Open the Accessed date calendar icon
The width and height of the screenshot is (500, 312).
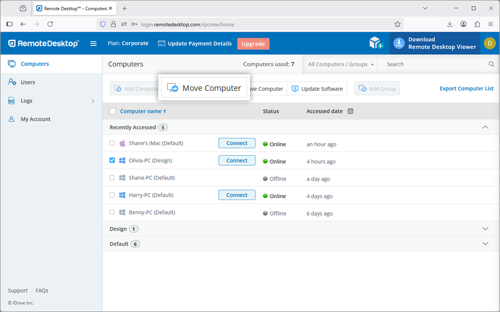(x=351, y=111)
